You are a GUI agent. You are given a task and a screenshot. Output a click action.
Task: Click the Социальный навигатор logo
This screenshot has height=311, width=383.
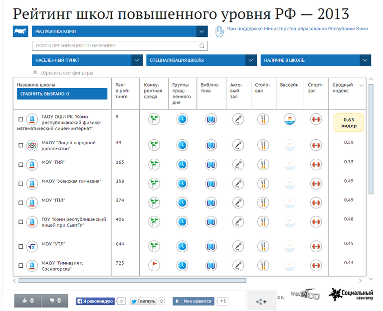351,295
